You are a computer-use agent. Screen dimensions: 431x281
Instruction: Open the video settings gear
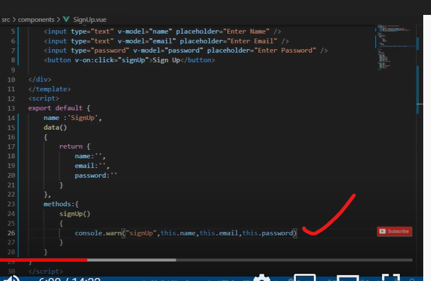coord(261,277)
